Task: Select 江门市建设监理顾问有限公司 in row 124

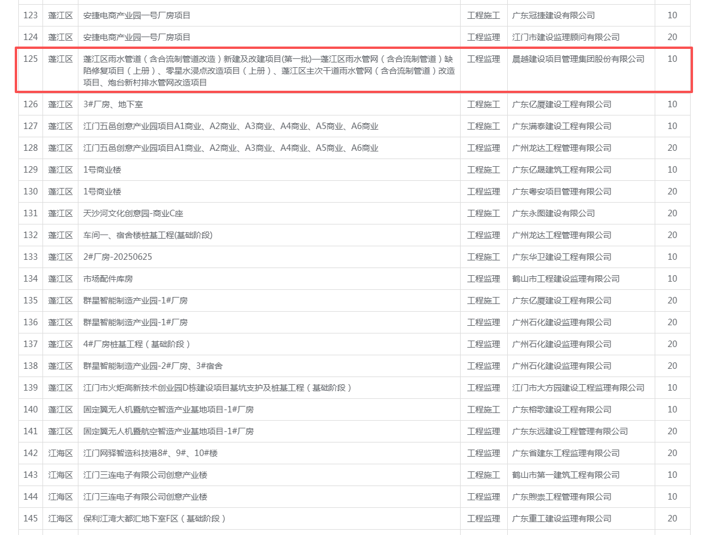Action: (566, 37)
